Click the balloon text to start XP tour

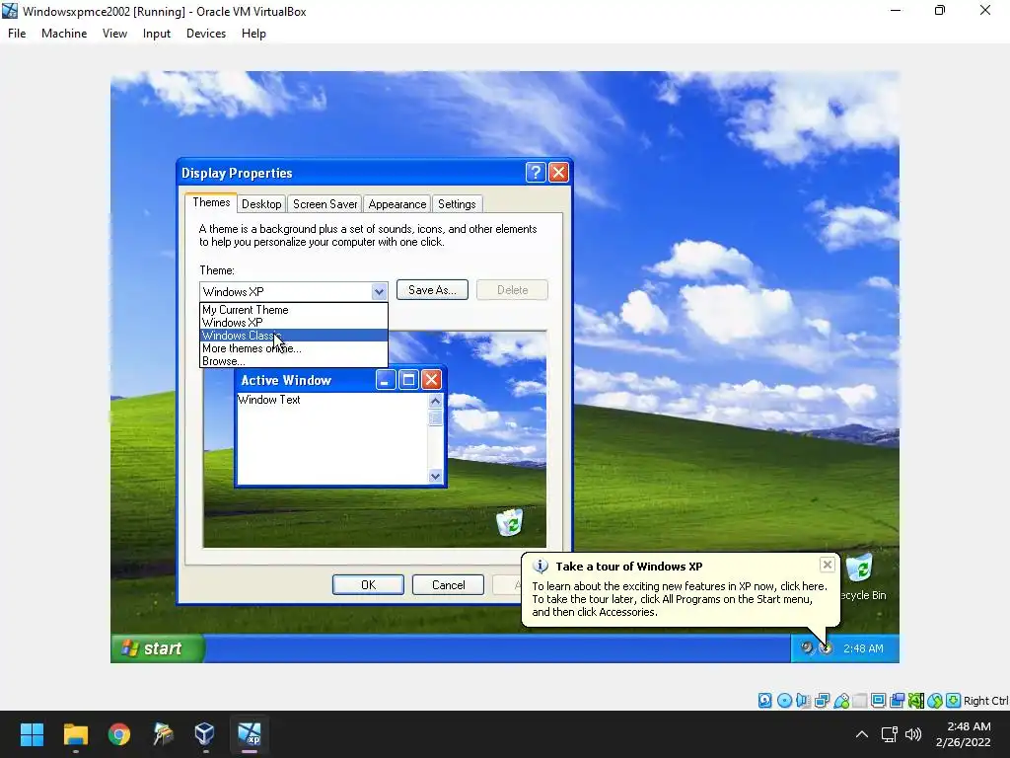679,599
